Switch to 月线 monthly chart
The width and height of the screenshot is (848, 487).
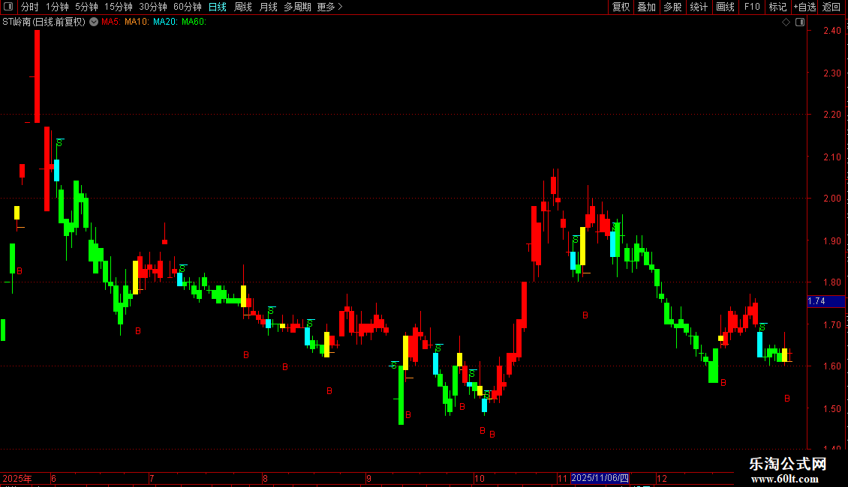[x=268, y=7]
